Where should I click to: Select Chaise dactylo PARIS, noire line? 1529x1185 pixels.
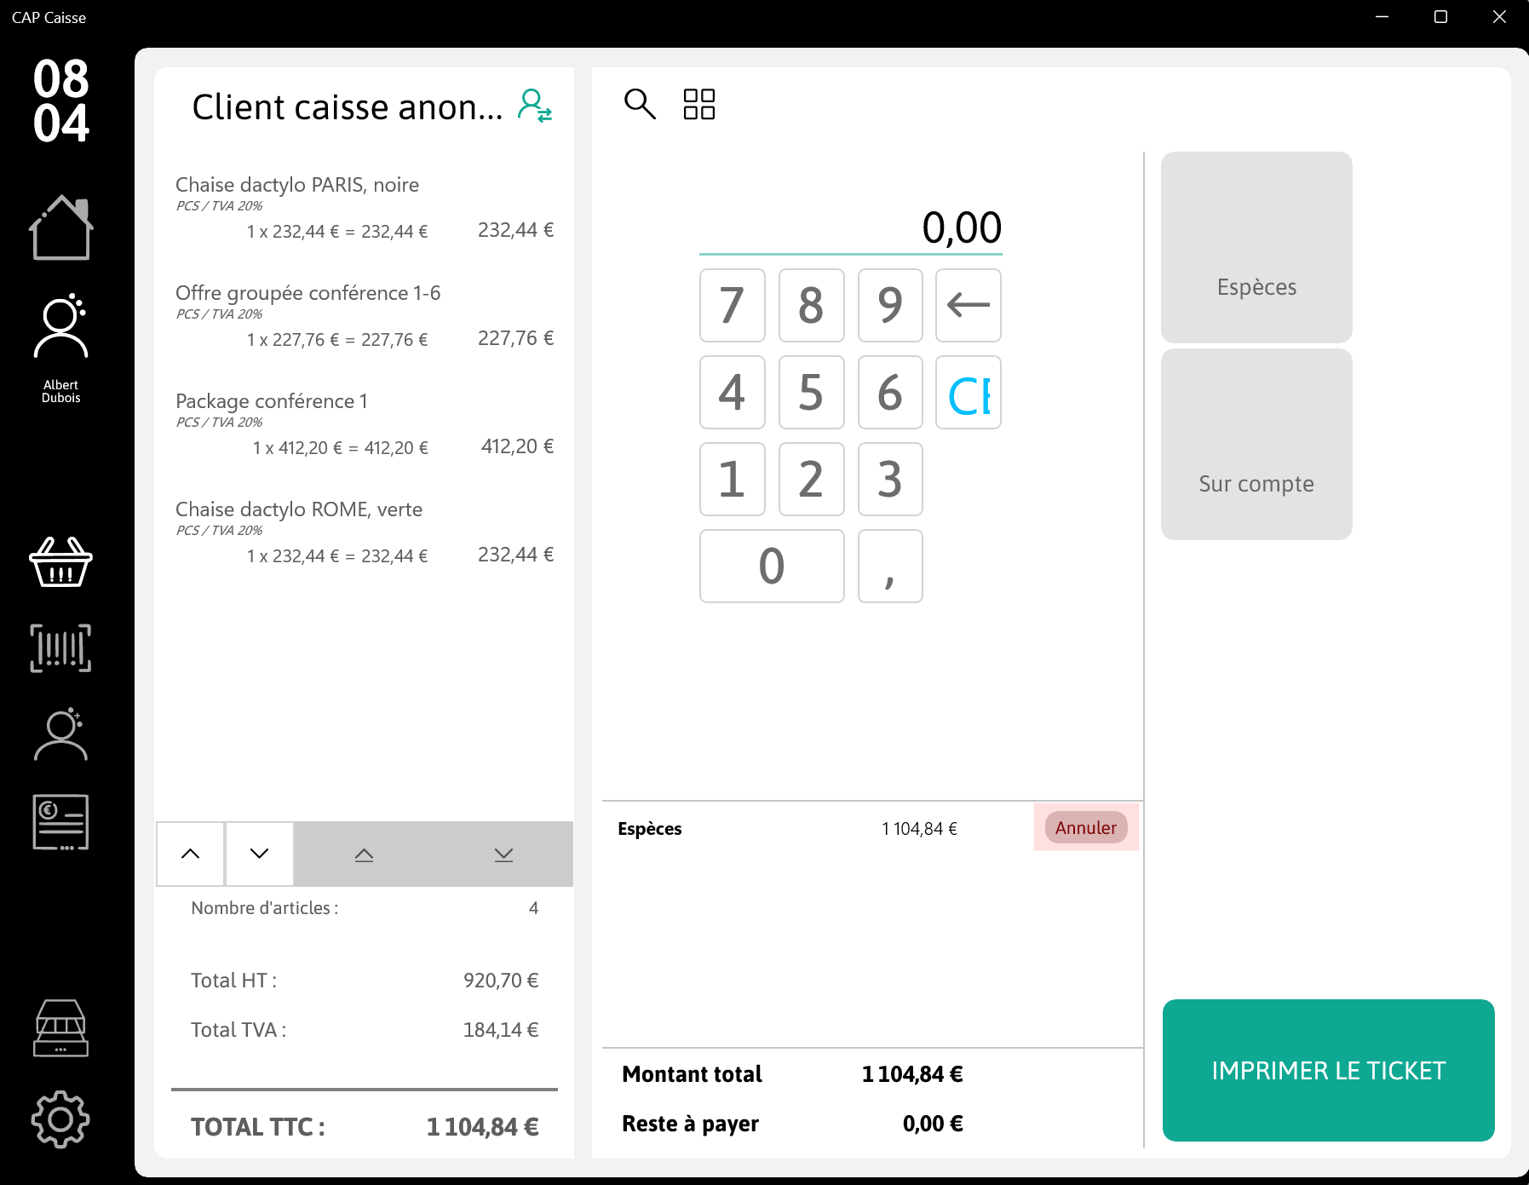(365, 208)
